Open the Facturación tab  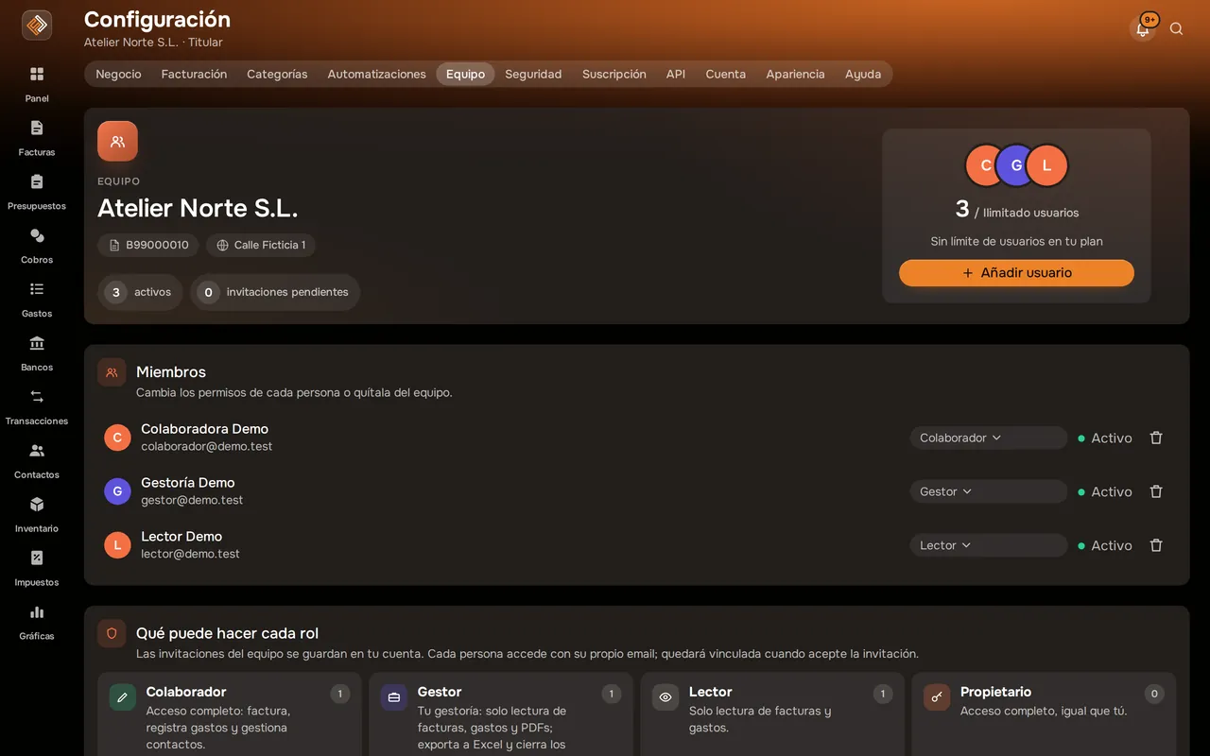tap(194, 74)
